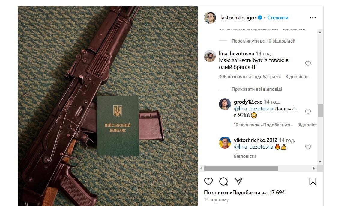Open lastochkin_igor's profile picture
The image size is (345, 206).
[210, 17]
